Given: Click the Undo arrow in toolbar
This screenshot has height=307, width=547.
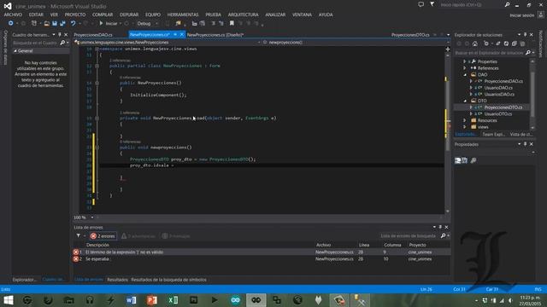Looking at the screenshot, I should tap(73, 23).
